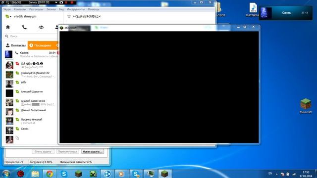Open the Вид menu
The height and width of the screenshot is (178, 317).
[x=61, y=9]
